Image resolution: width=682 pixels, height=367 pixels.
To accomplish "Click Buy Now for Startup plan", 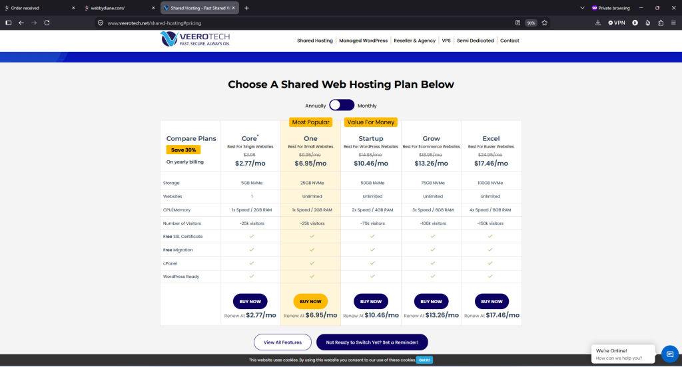I will pos(370,301).
